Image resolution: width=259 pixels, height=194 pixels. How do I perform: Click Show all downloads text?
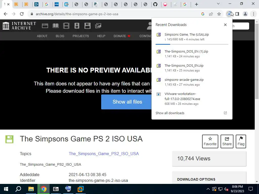pyautogui.click(x=170, y=113)
